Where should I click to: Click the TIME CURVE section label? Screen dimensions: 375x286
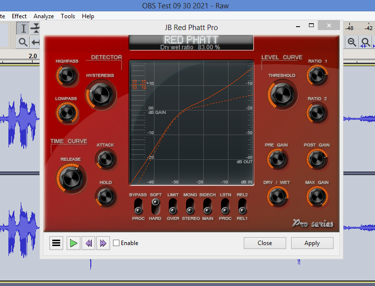tap(69, 141)
